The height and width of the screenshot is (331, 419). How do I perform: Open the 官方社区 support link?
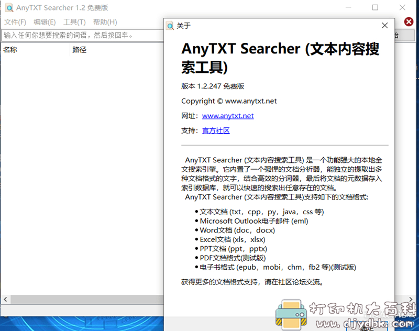pyautogui.click(x=216, y=130)
